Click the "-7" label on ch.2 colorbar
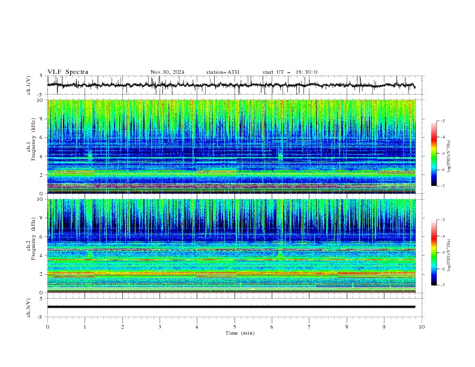Viewport: 475px width, 367px height. click(x=442, y=285)
